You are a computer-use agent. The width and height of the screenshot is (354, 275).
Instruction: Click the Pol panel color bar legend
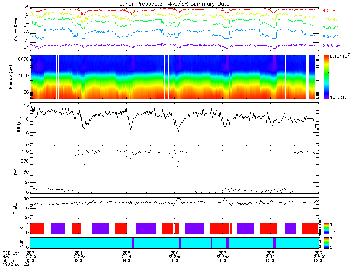326,228
